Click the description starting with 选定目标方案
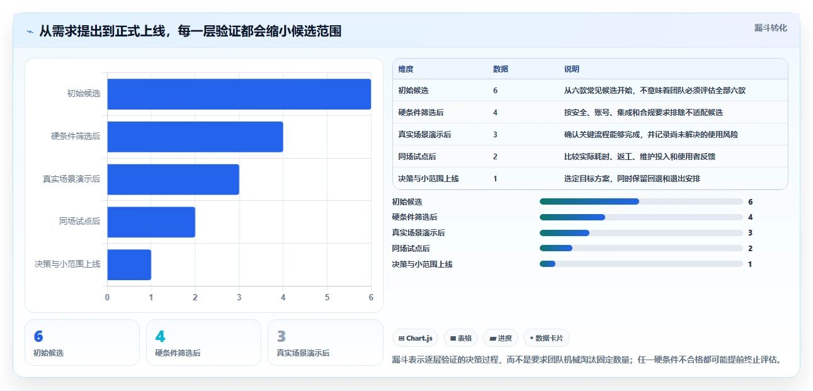 pyautogui.click(x=632, y=179)
